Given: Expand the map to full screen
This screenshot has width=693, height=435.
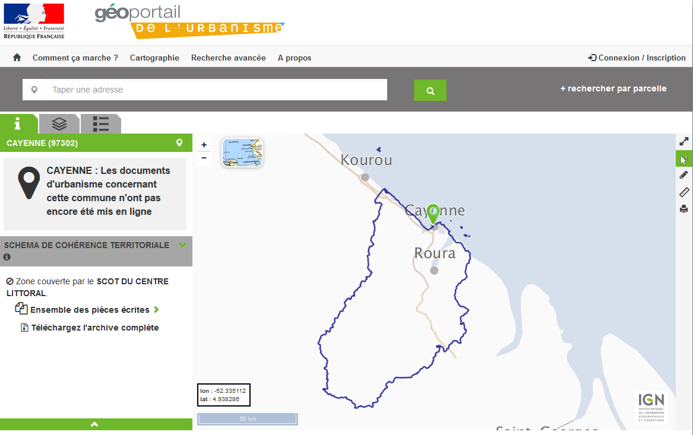Looking at the screenshot, I should point(683,141).
